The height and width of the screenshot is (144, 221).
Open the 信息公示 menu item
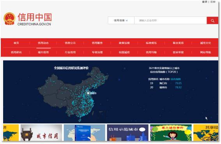tap(70, 43)
